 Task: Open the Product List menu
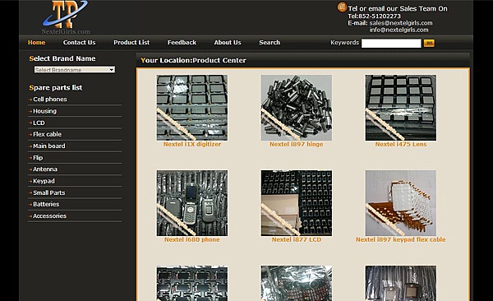coord(131,43)
